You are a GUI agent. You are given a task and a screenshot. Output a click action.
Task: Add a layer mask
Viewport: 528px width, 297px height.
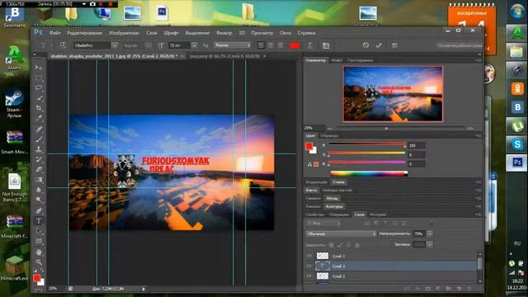tap(427, 289)
